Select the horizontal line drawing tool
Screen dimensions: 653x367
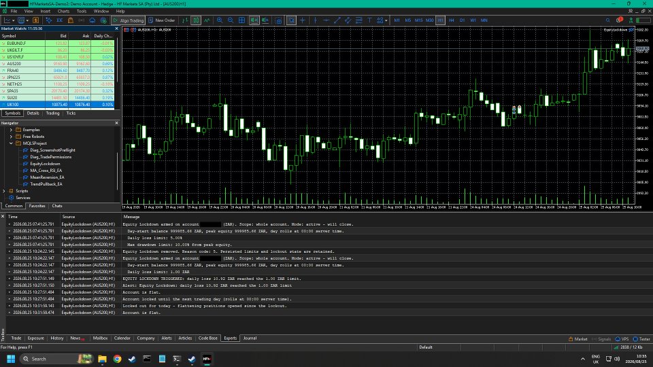coord(326,20)
